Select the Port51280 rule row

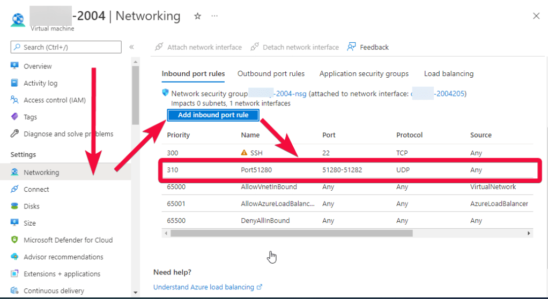349,170
